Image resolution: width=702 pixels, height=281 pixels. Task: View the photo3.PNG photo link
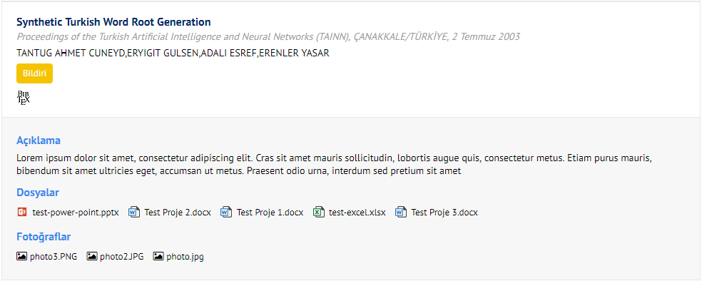tap(54, 257)
